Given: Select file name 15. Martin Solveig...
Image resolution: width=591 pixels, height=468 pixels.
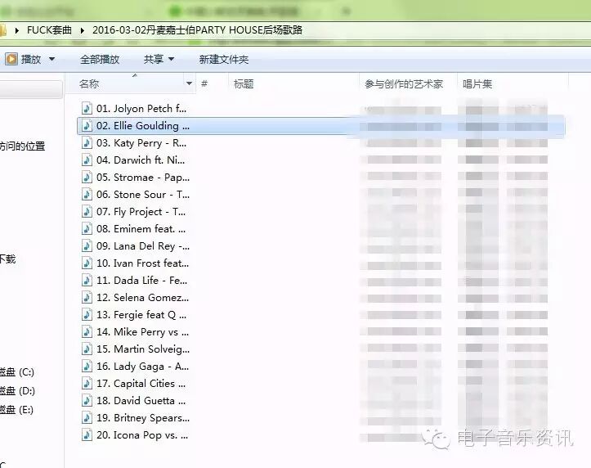Looking at the screenshot, I should 143,349.
